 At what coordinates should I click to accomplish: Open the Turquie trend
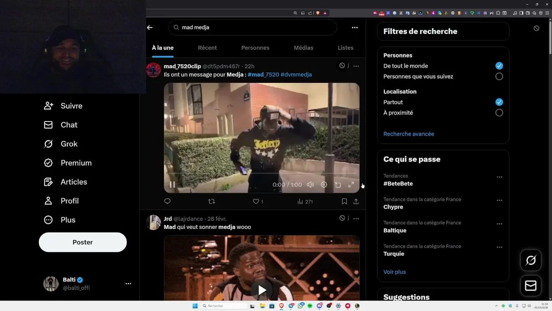[x=394, y=254]
